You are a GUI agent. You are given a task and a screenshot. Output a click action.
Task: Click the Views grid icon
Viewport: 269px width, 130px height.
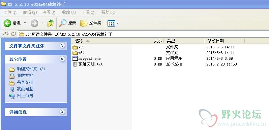tap(111, 23)
